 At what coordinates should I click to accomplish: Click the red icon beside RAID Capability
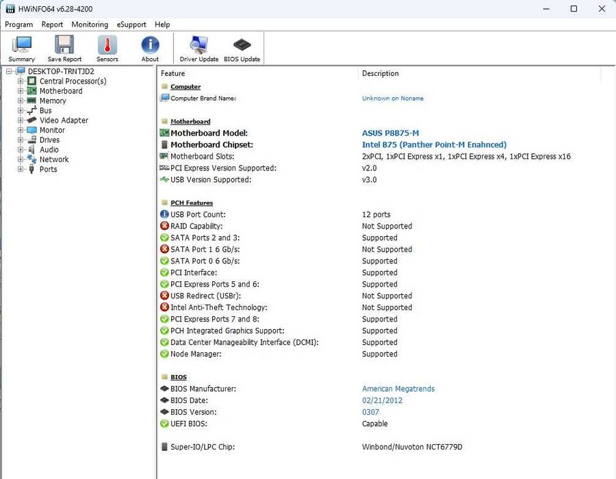tap(164, 226)
